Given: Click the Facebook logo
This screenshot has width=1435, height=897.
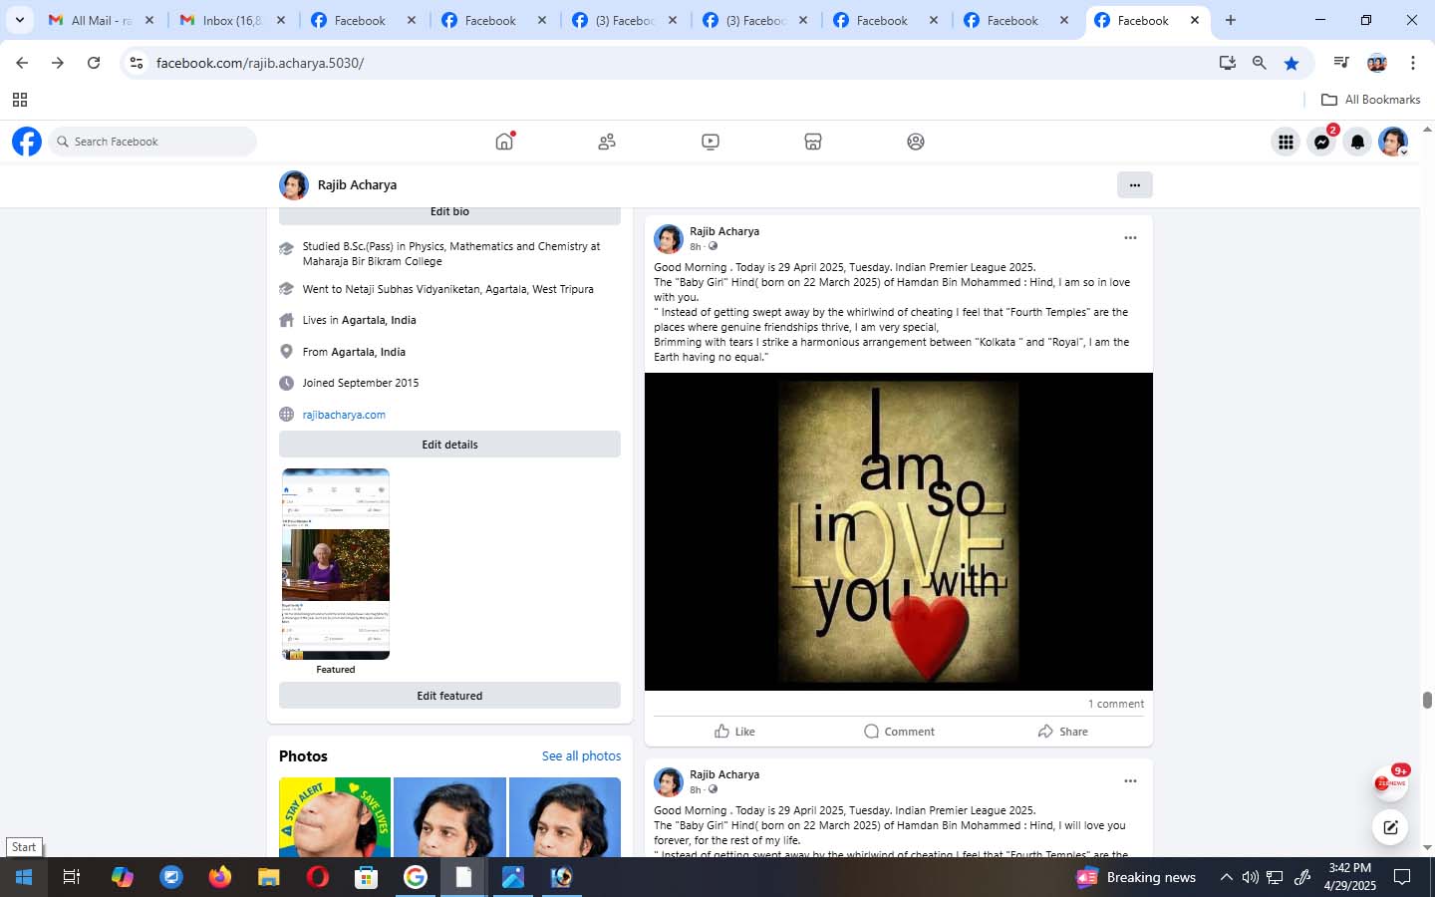Looking at the screenshot, I should click(27, 142).
